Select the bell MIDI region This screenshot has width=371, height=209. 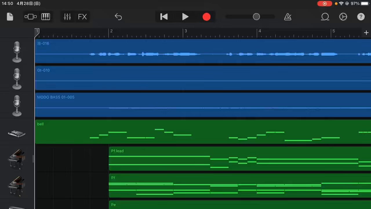(203, 132)
